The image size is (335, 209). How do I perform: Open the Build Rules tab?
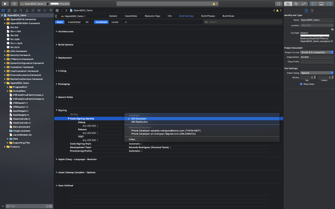(228, 16)
